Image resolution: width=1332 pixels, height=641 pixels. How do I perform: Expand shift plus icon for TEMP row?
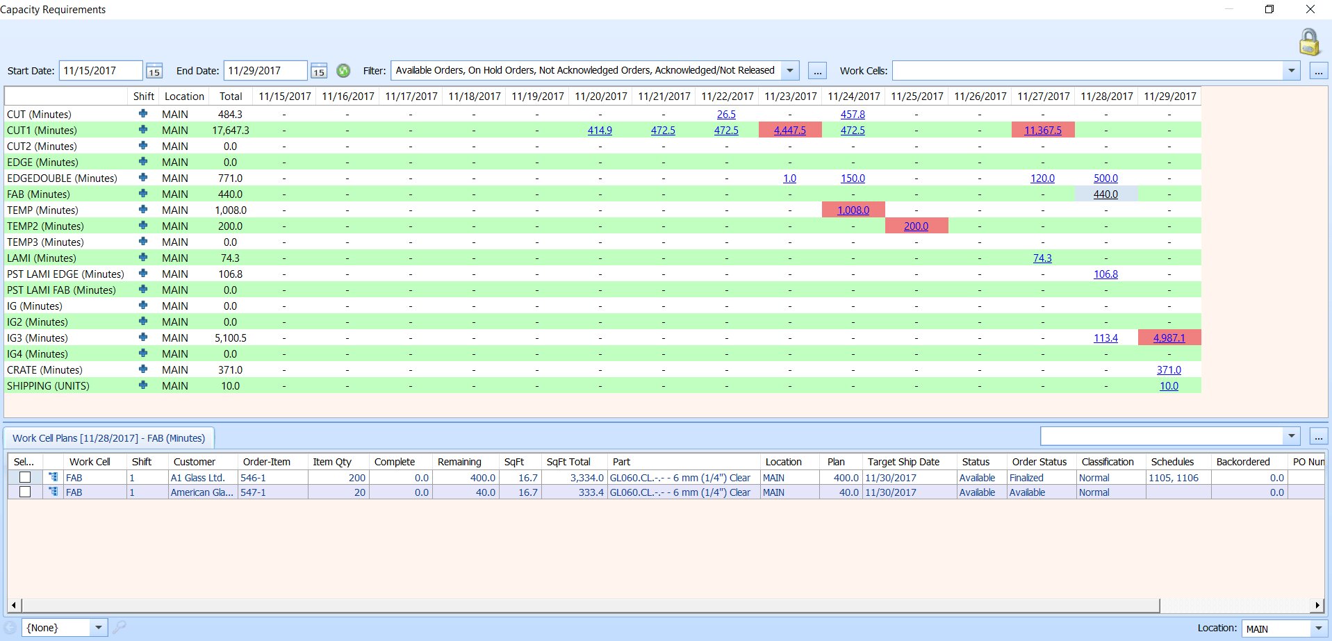click(143, 210)
